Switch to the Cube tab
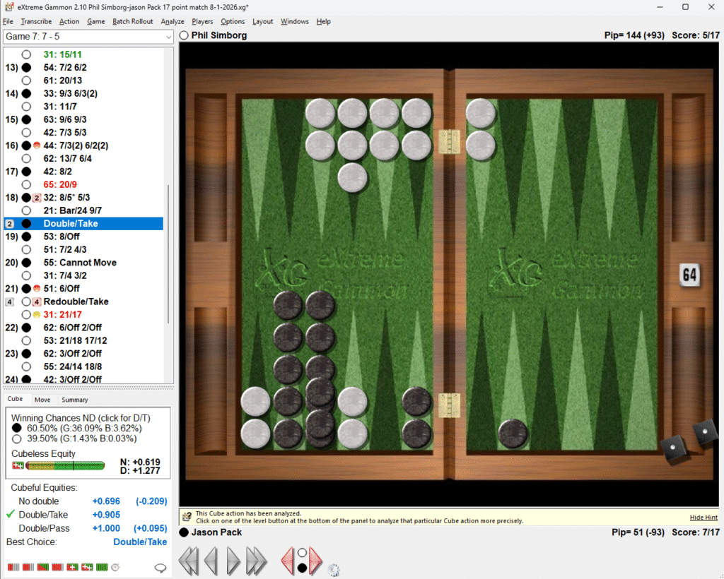The width and height of the screenshot is (724, 579). pos(15,399)
